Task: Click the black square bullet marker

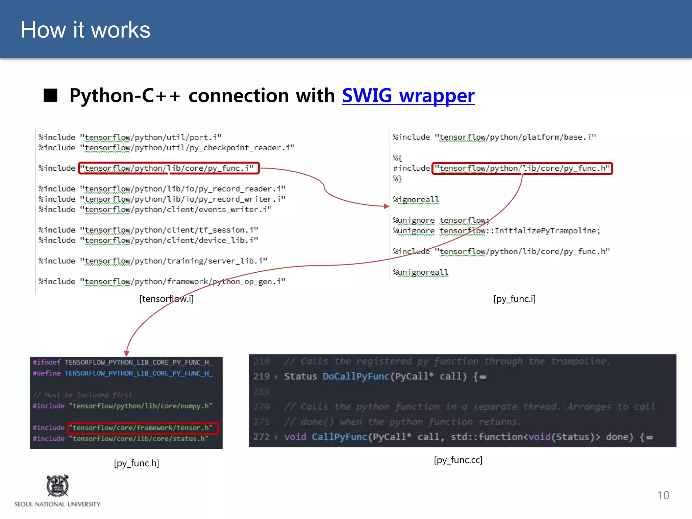Action: coord(51,96)
